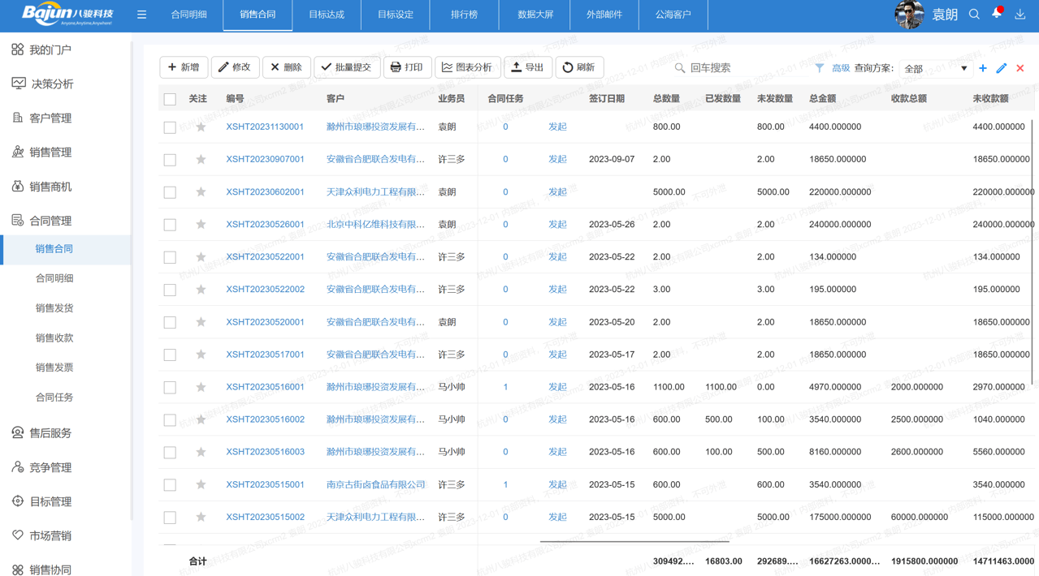Screen dimensions: 1039x576
Task: Click the download icon in top bar
Action: click(x=1020, y=14)
